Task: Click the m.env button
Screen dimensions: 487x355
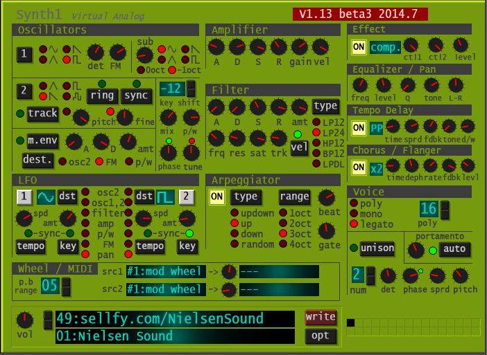Action: pyautogui.click(x=42, y=141)
